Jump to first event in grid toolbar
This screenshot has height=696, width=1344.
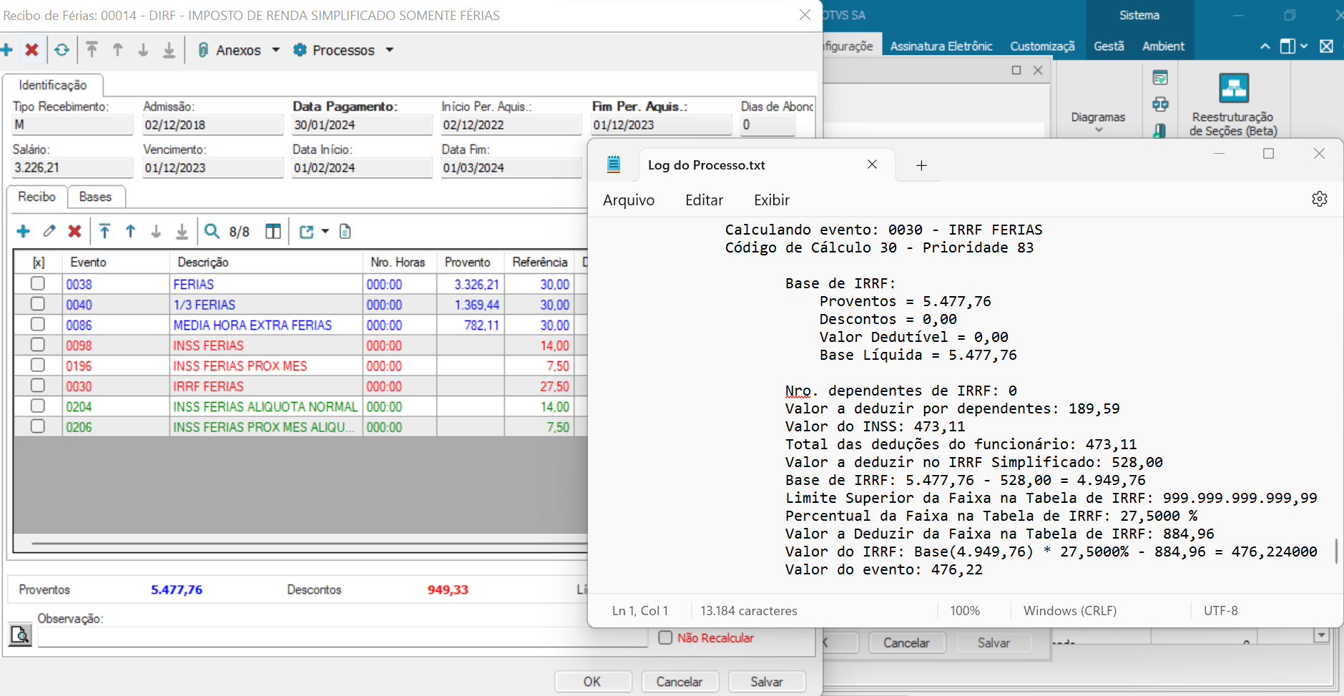tap(104, 231)
